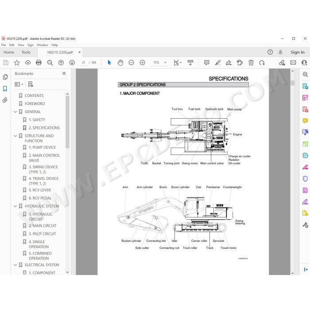Go to previous page arrow icon
Viewport: 310px width, 310px height.
(x=61, y=63)
